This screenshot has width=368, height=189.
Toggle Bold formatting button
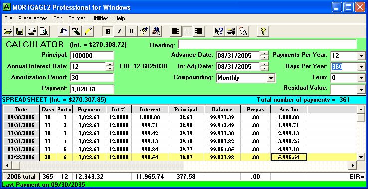[108, 31]
